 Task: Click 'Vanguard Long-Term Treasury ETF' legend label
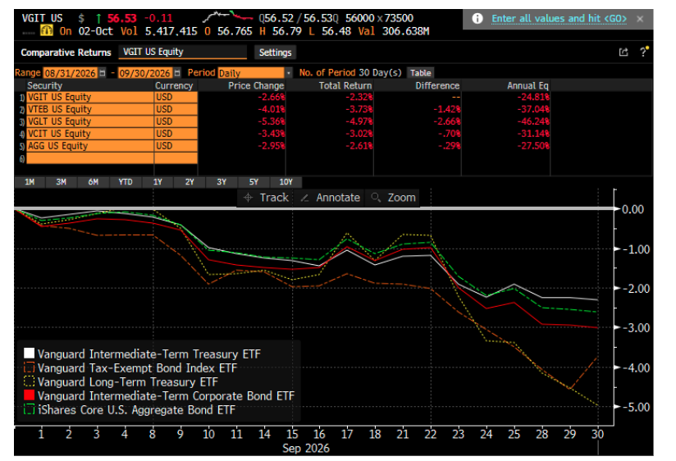click(x=128, y=382)
